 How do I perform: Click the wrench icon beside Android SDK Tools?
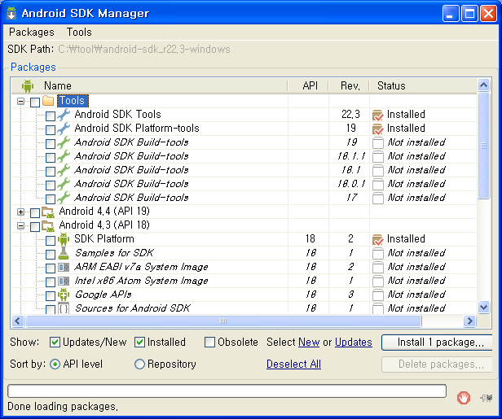[x=64, y=115]
